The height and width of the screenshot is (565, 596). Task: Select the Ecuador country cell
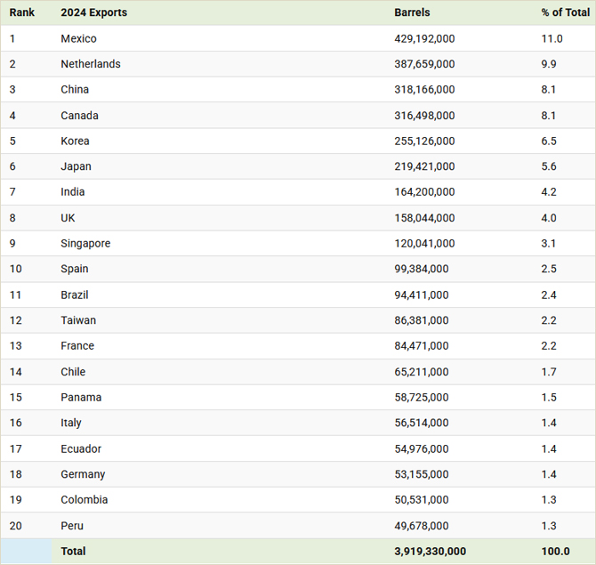click(81, 448)
